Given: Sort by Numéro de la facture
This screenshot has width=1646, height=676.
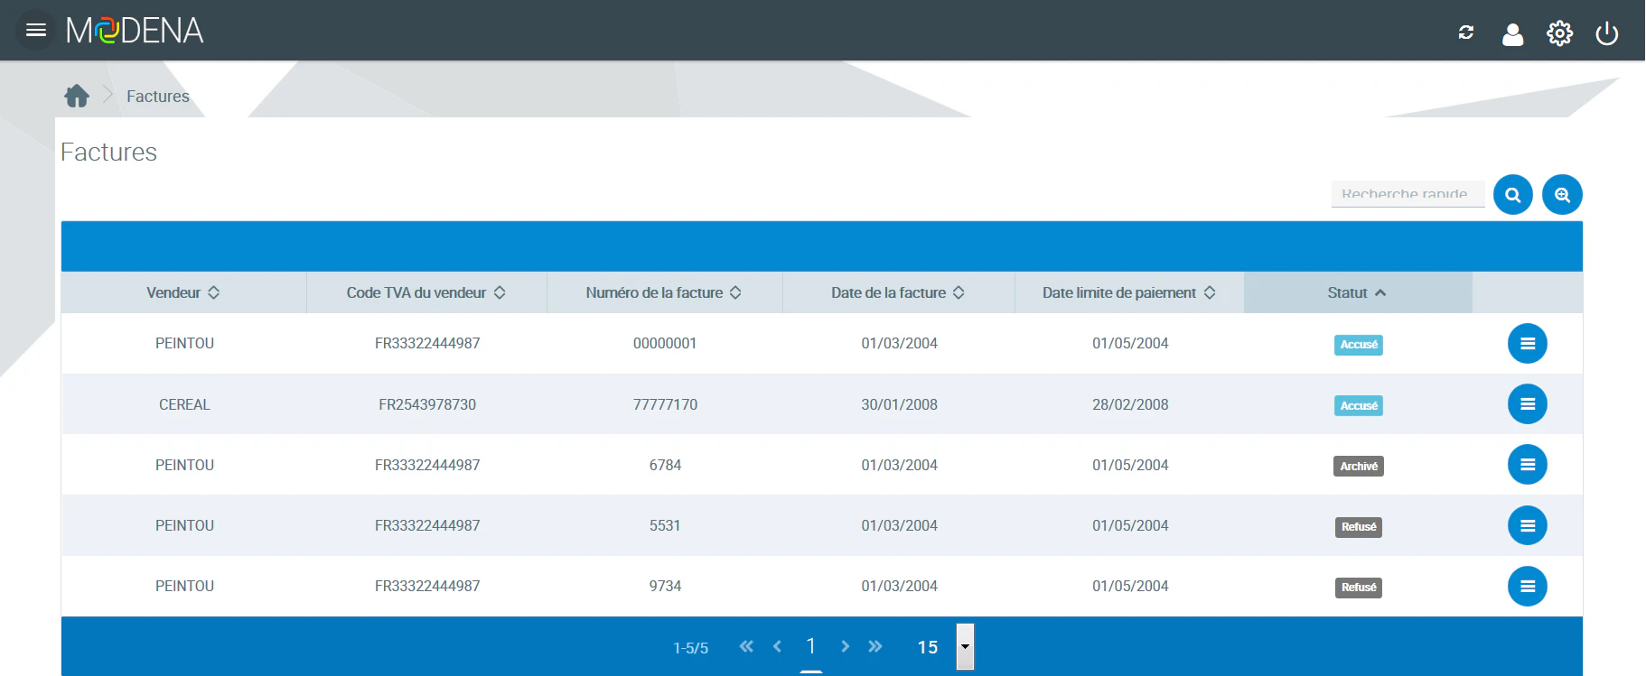Looking at the screenshot, I should [x=664, y=292].
